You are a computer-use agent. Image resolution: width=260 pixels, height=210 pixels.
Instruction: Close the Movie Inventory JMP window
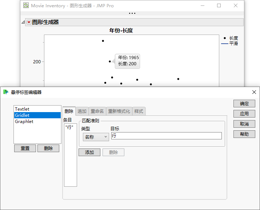click(236, 6)
